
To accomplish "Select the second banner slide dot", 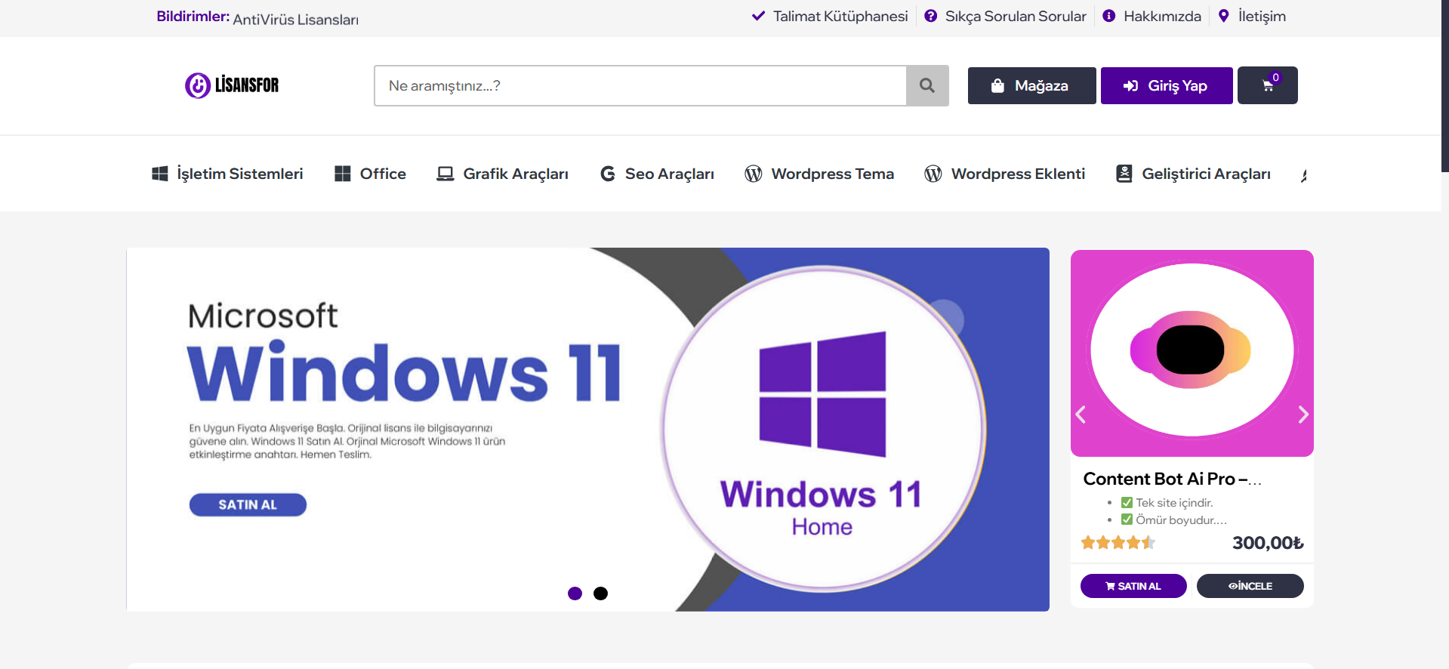I will [601, 593].
